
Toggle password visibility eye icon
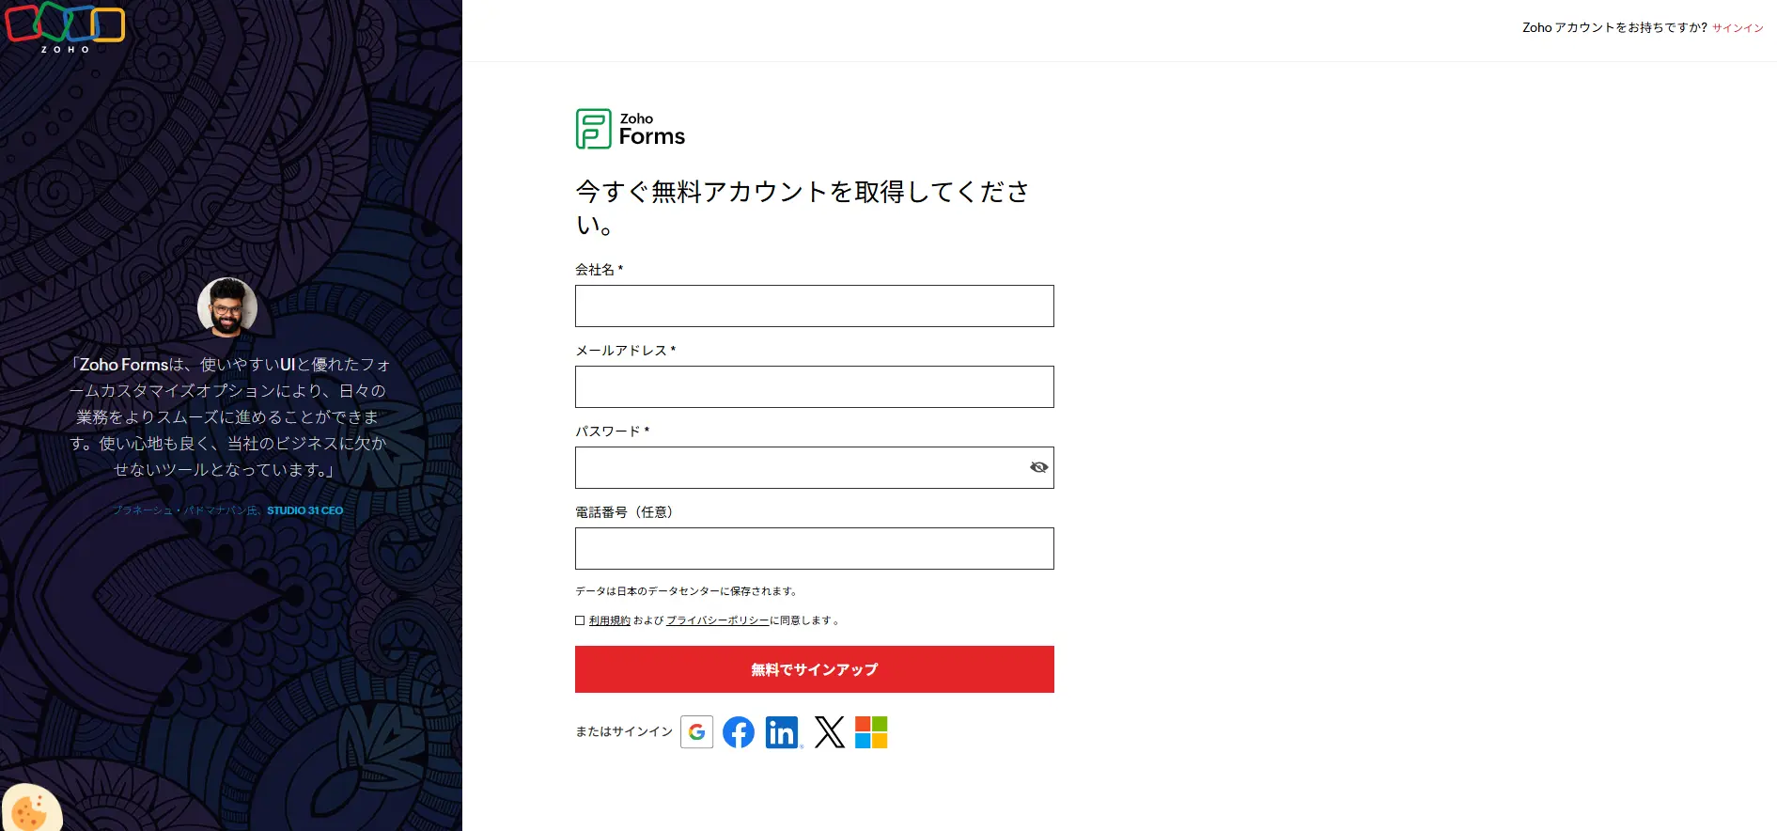pyautogui.click(x=1038, y=467)
